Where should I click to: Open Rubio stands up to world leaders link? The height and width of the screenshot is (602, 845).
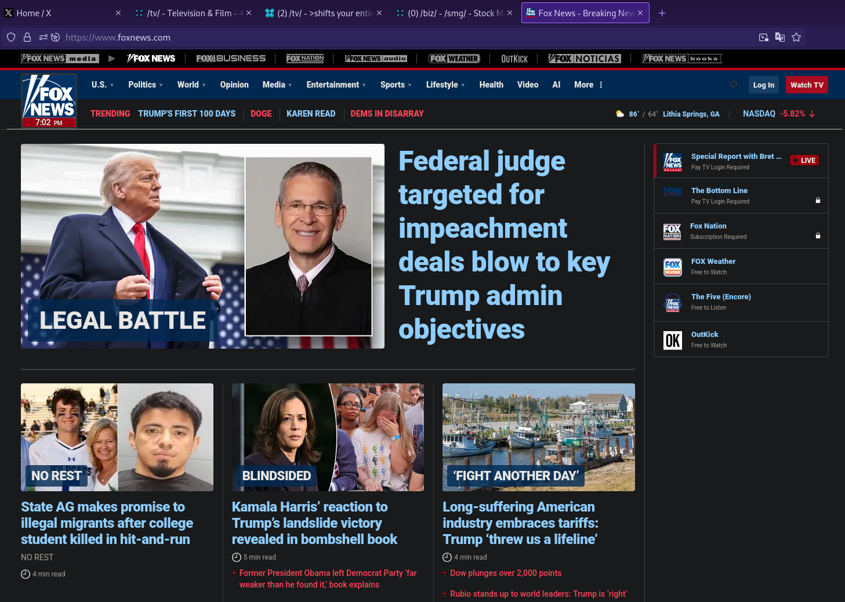click(x=538, y=594)
